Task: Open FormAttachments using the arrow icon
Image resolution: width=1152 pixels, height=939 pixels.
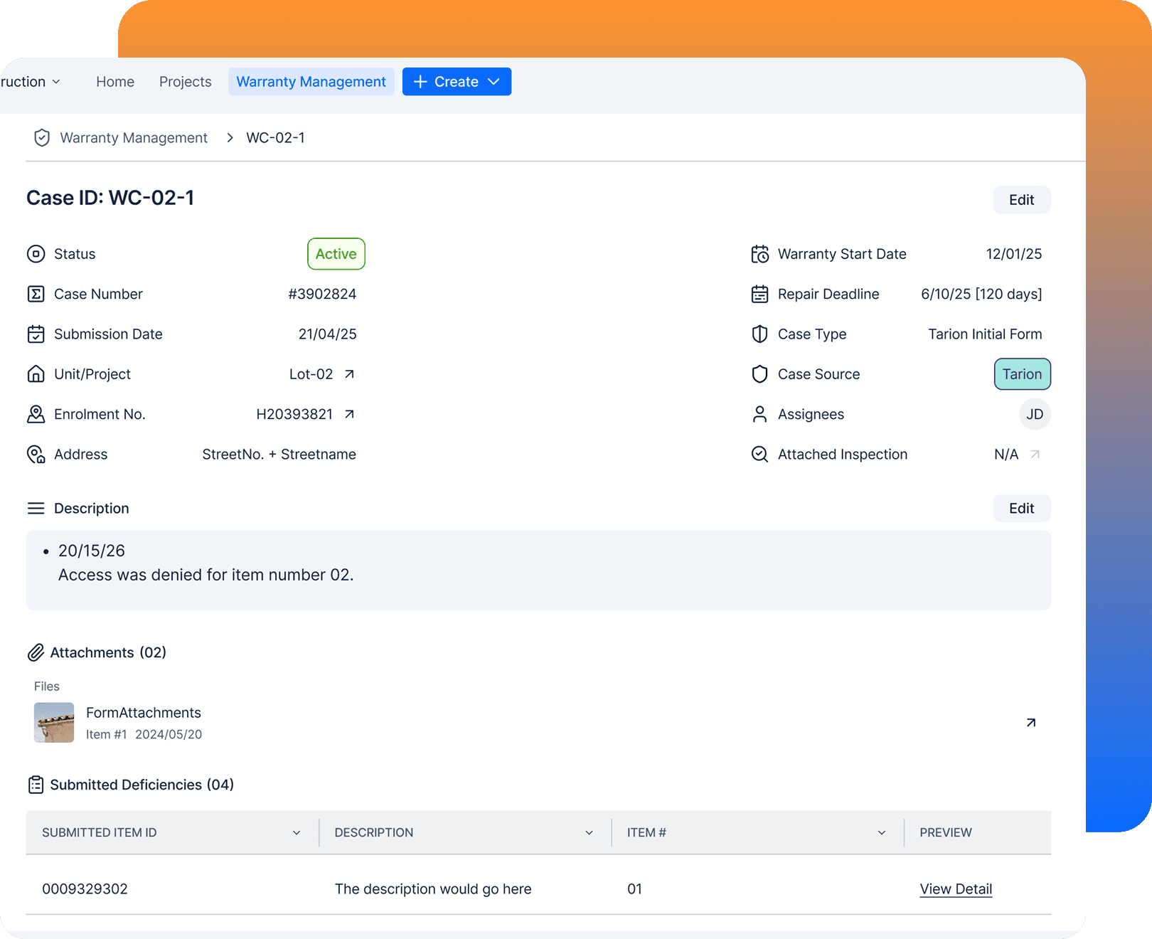Action: (1030, 722)
